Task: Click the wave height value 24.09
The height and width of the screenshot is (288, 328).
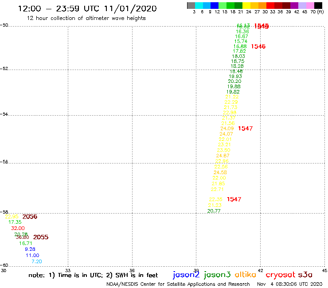Action: [227, 128]
